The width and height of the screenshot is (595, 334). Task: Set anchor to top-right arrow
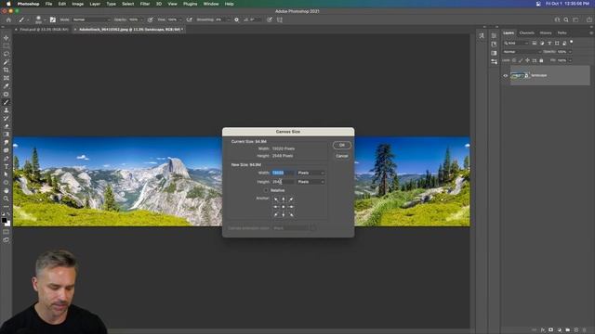(291, 199)
